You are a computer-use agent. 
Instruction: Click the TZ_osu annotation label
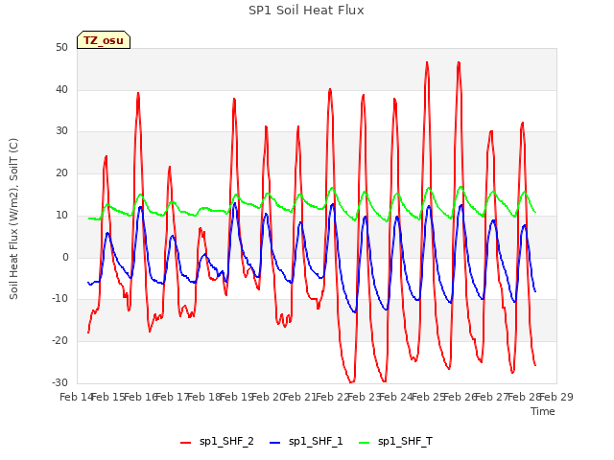click(104, 40)
